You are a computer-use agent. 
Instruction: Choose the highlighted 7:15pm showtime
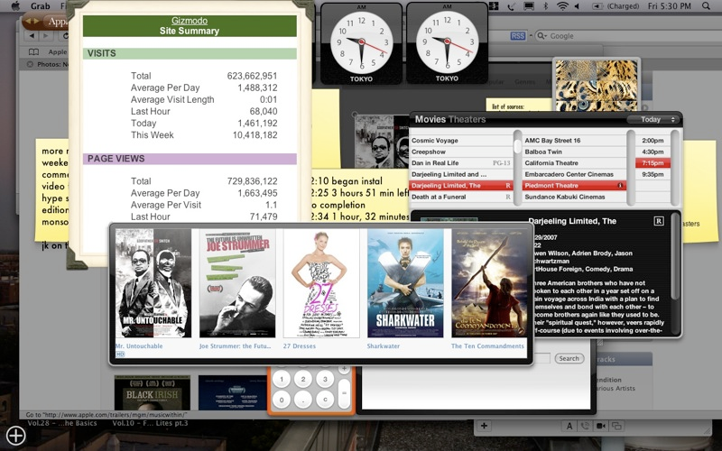click(x=653, y=163)
